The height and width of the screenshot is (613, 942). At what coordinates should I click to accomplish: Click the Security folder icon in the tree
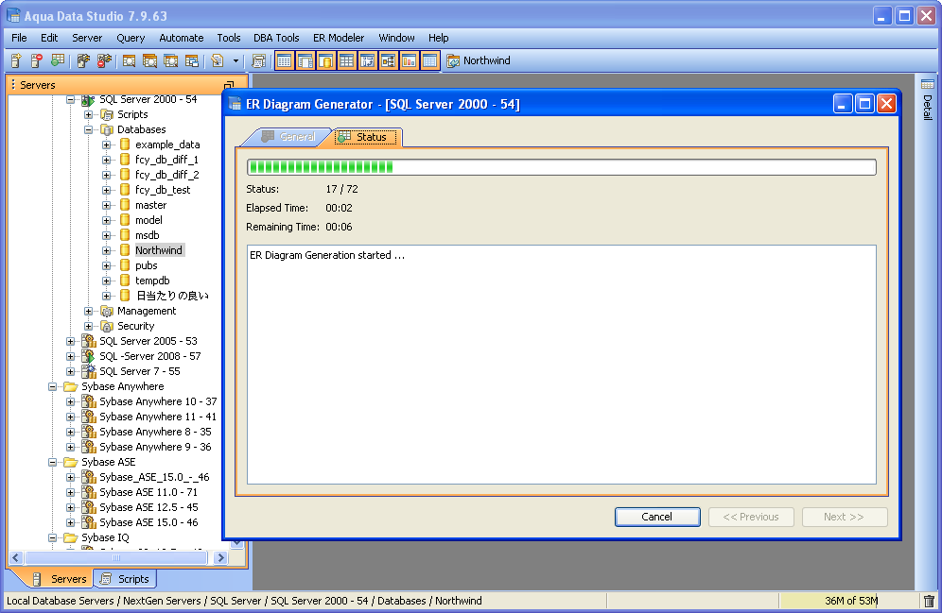[107, 326]
